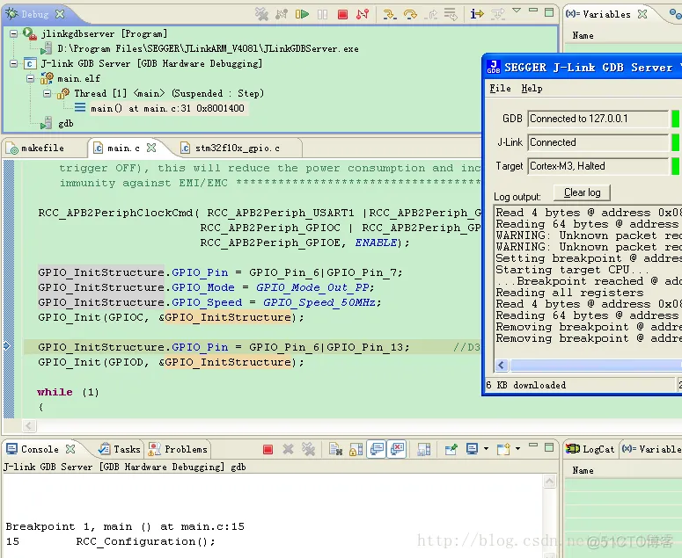Screen dimensions: 682x558
Task: Open the File menu in J-Link GDB Server
Action: [500, 89]
